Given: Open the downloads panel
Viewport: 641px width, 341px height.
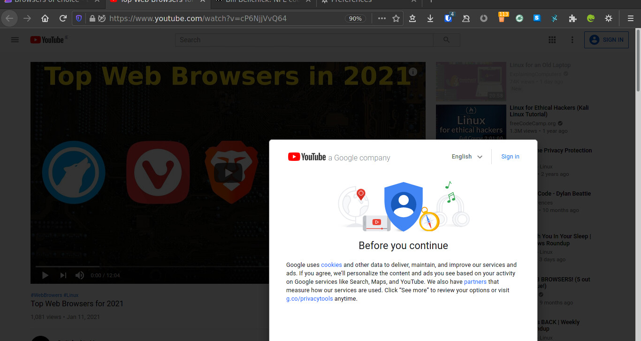Looking at the screenshot, I should [x=430, y=19].
